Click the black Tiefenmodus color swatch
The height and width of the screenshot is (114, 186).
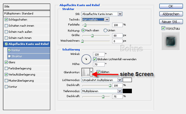127,91
